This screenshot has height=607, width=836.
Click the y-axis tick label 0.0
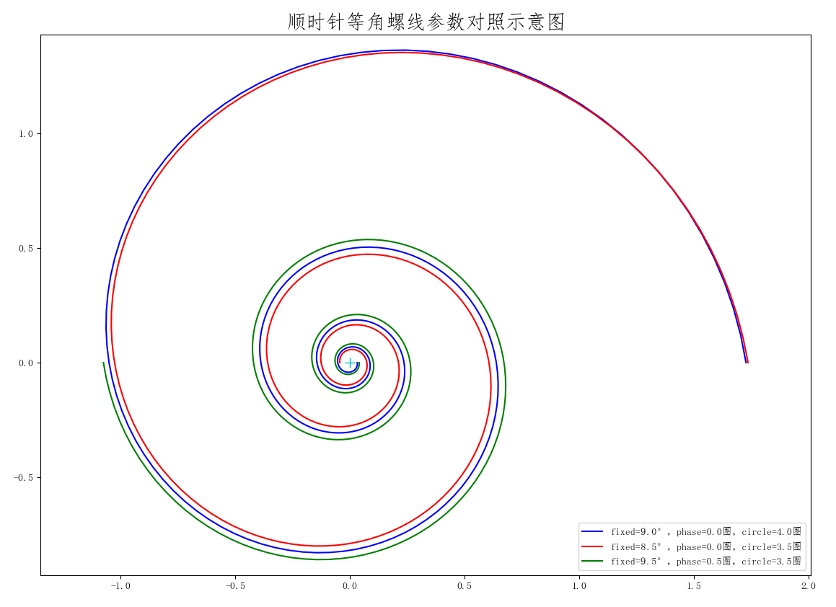tap(25, 363)
